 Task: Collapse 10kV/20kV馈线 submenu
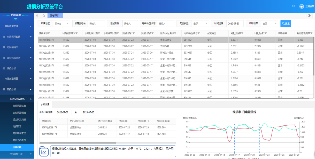tap(17, 99)
